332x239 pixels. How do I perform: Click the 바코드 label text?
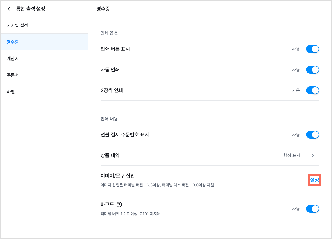107,205
